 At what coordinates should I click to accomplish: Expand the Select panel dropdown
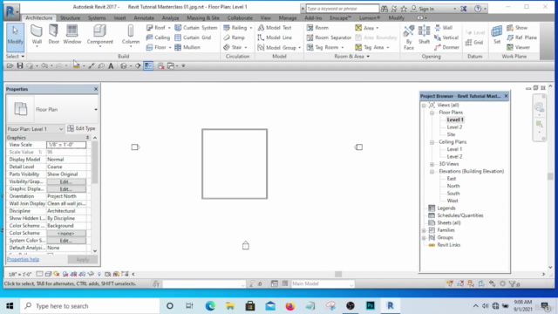tap(16, 56)
